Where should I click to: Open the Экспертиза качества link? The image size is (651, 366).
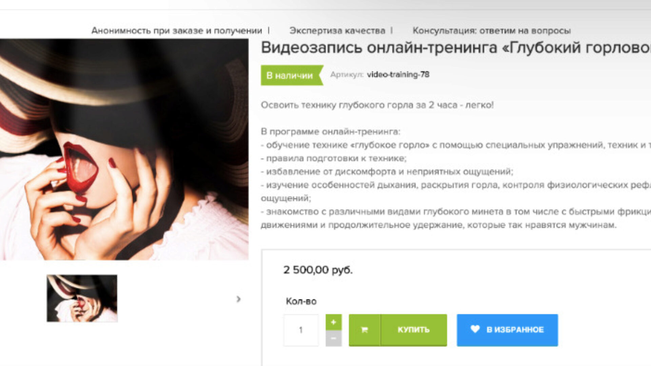(x=337, y=30)
